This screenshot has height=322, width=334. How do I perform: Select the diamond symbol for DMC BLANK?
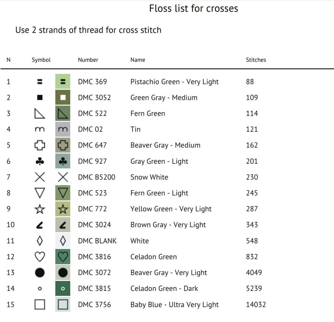coord(40,241)
